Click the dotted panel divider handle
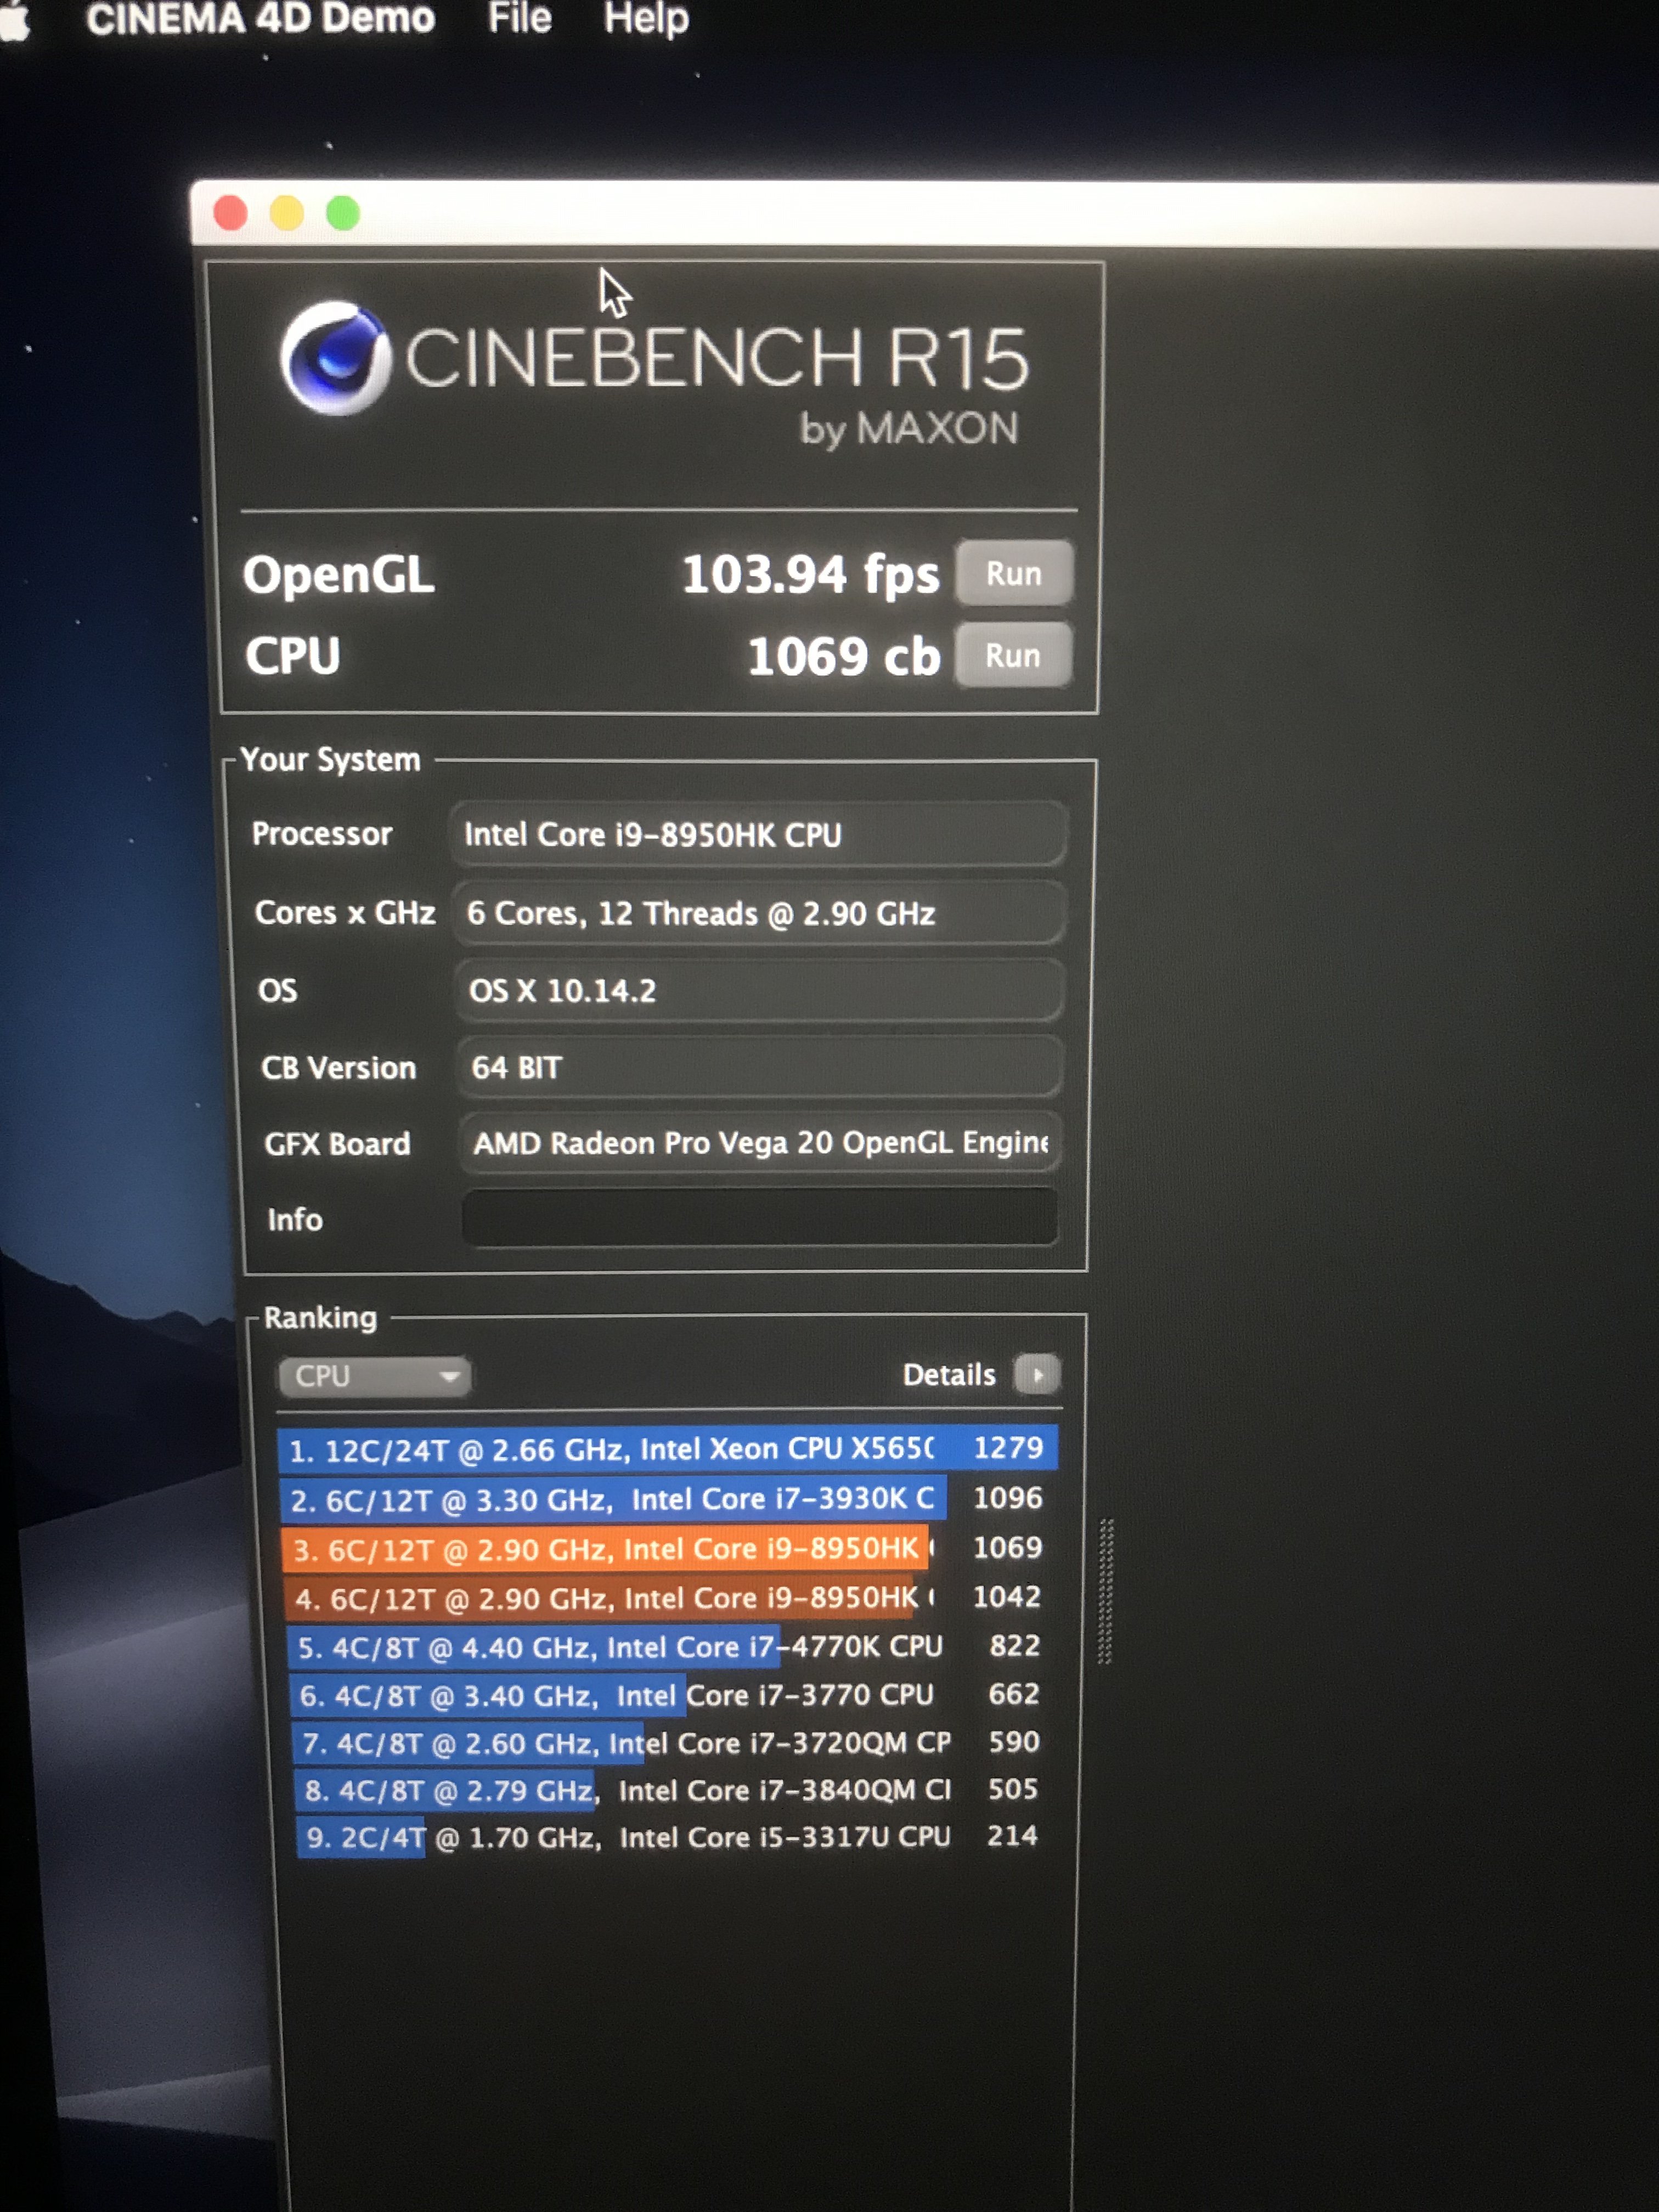 (x=1105, y=1592)
